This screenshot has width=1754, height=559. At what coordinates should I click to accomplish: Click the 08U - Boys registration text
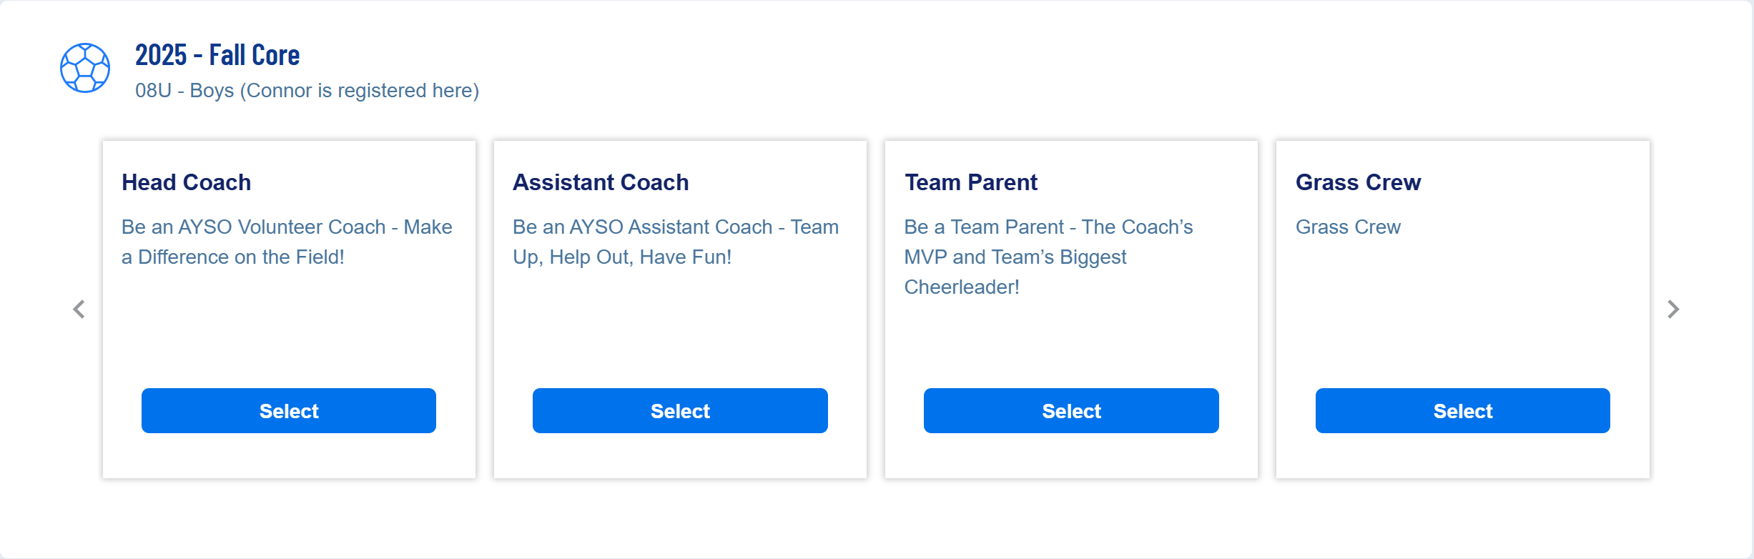307,91
